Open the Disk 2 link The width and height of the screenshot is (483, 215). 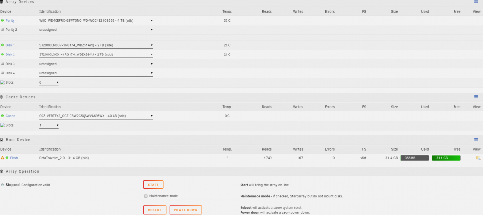pos(10,54)
